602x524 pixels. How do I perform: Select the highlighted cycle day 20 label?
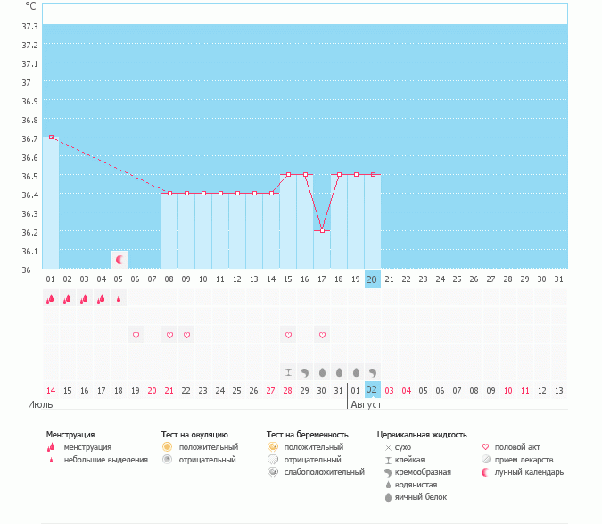pyautogui.click(x=373, y=279)
